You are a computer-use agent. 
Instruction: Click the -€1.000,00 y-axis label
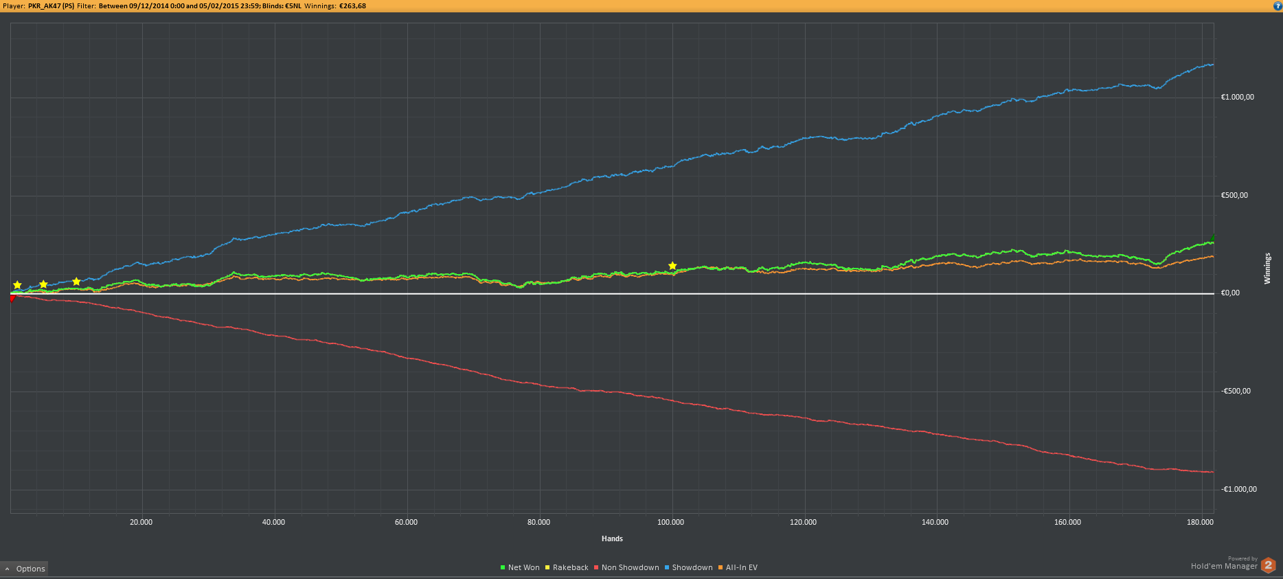[1239, 490]
